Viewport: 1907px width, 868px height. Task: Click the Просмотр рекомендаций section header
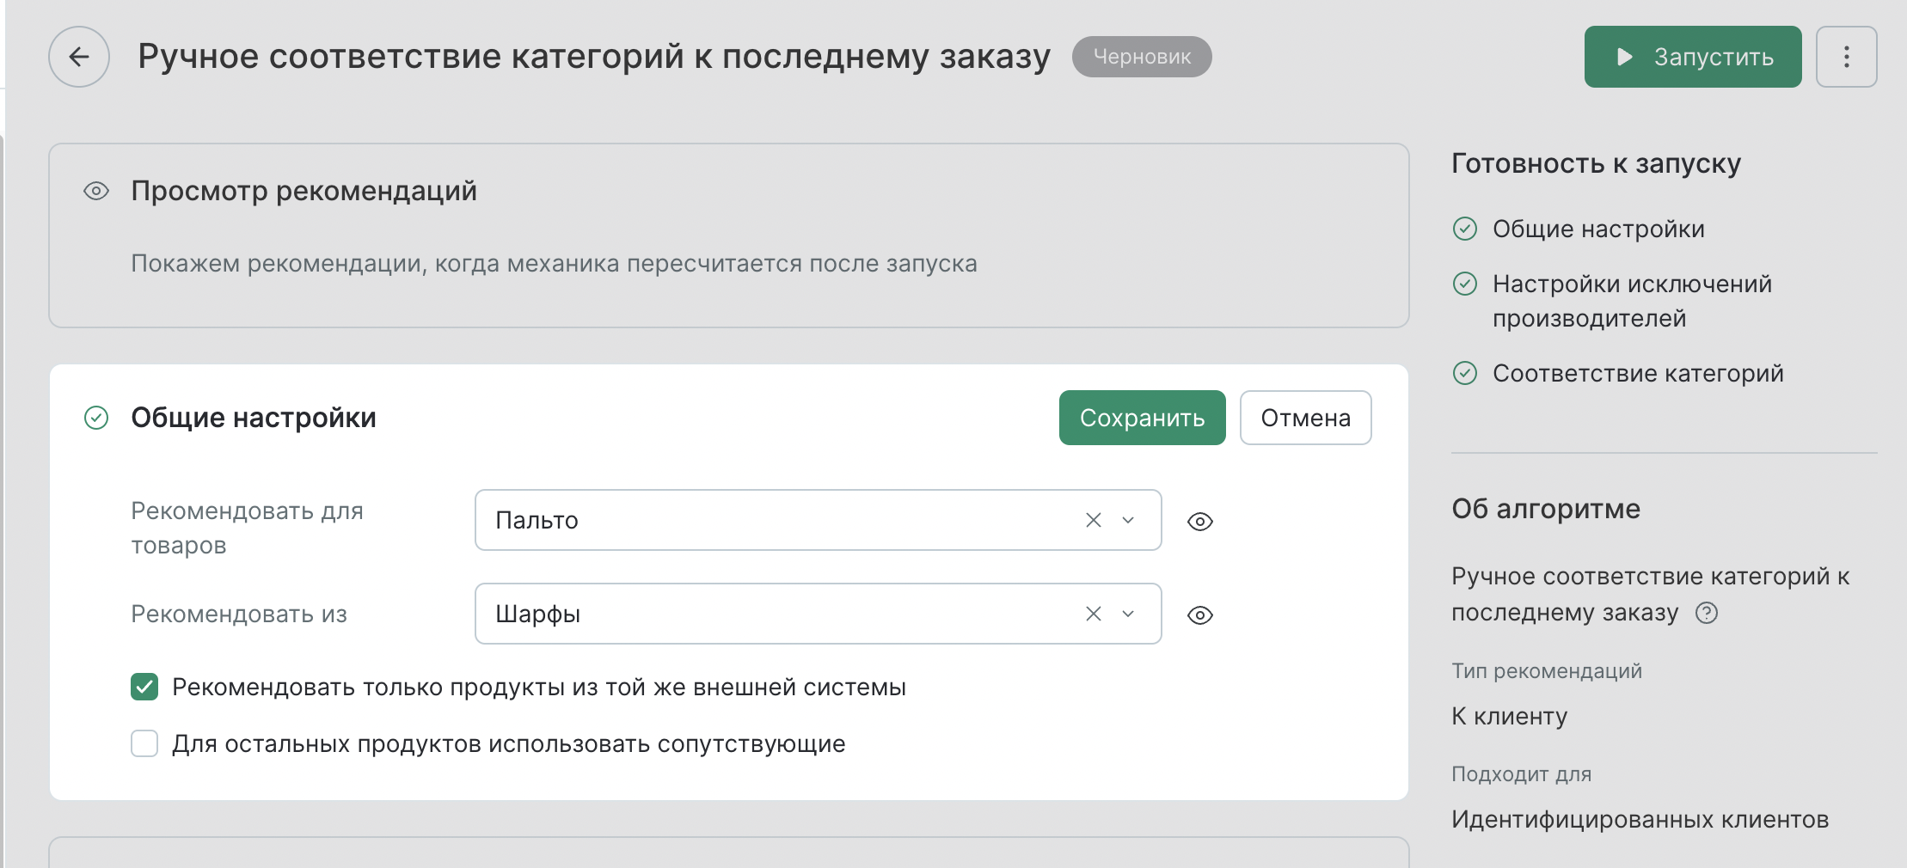tap(304, 191)
